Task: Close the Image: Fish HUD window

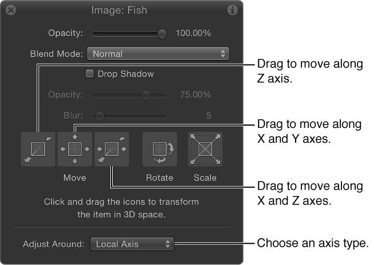Action: click(11, 10)
